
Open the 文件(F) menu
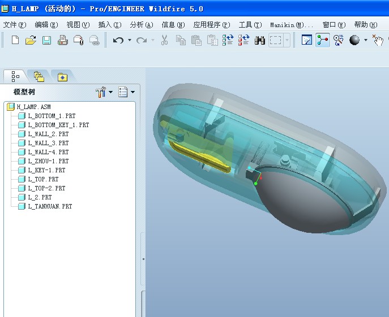tap(15, 25)
